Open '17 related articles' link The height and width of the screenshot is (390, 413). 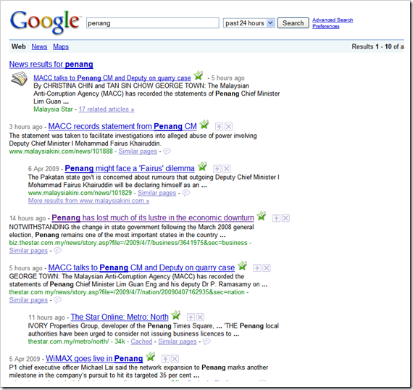(x=107, y=109)
